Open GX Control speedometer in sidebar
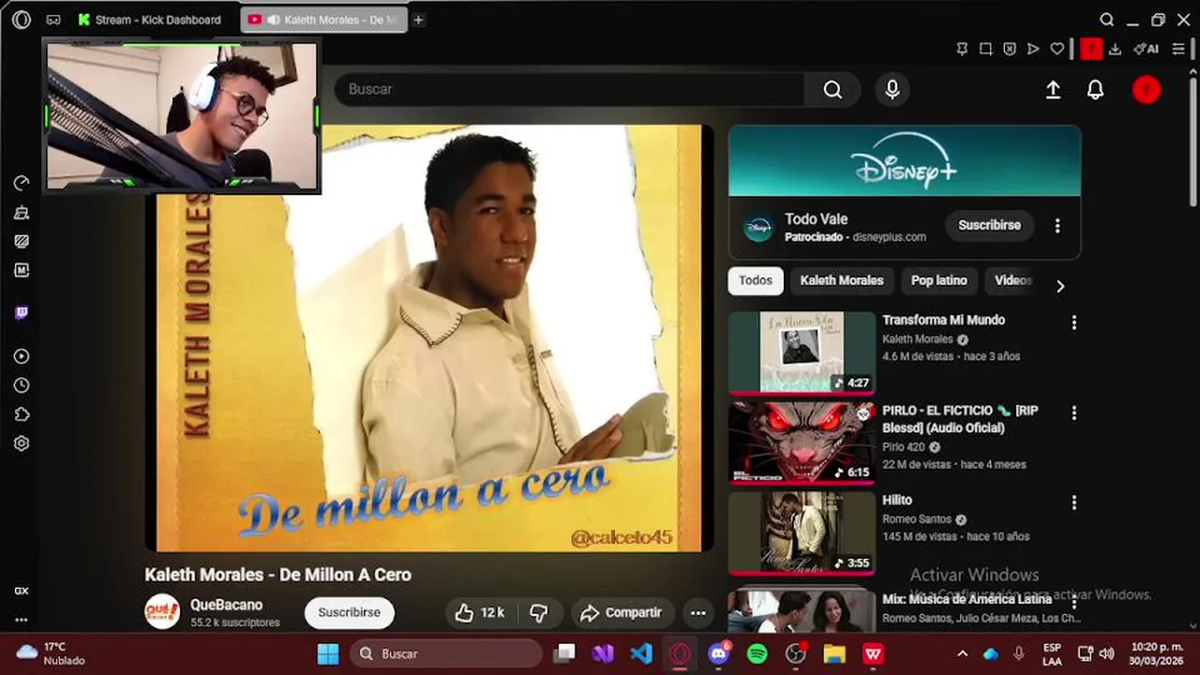The width and height of the screenshot is (1200, 675). click(x=22, y=183)
